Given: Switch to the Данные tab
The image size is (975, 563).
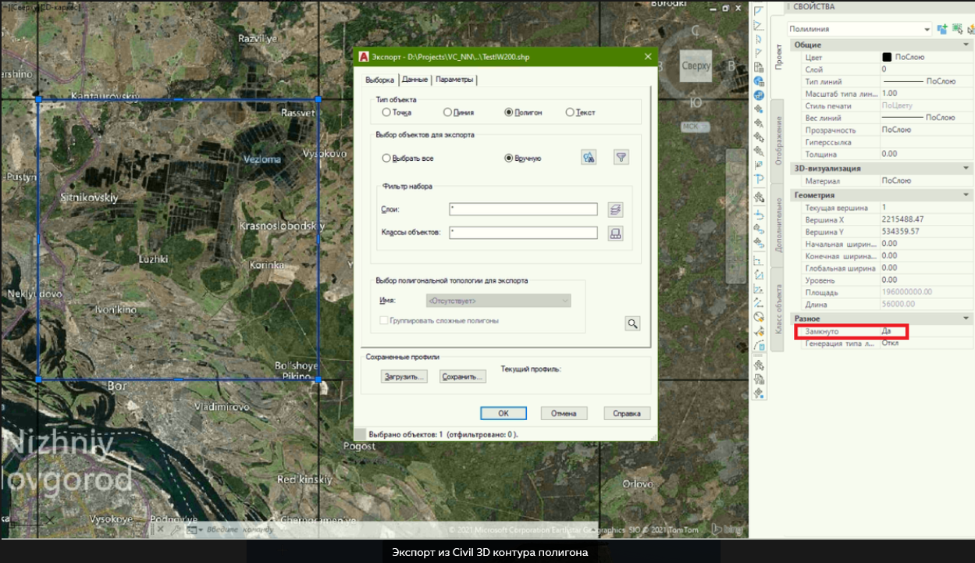Looking at the screenshot, I should [x=415, y=80].
